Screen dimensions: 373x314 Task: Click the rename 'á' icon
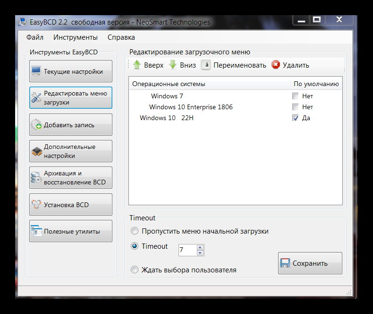point(206,65)
